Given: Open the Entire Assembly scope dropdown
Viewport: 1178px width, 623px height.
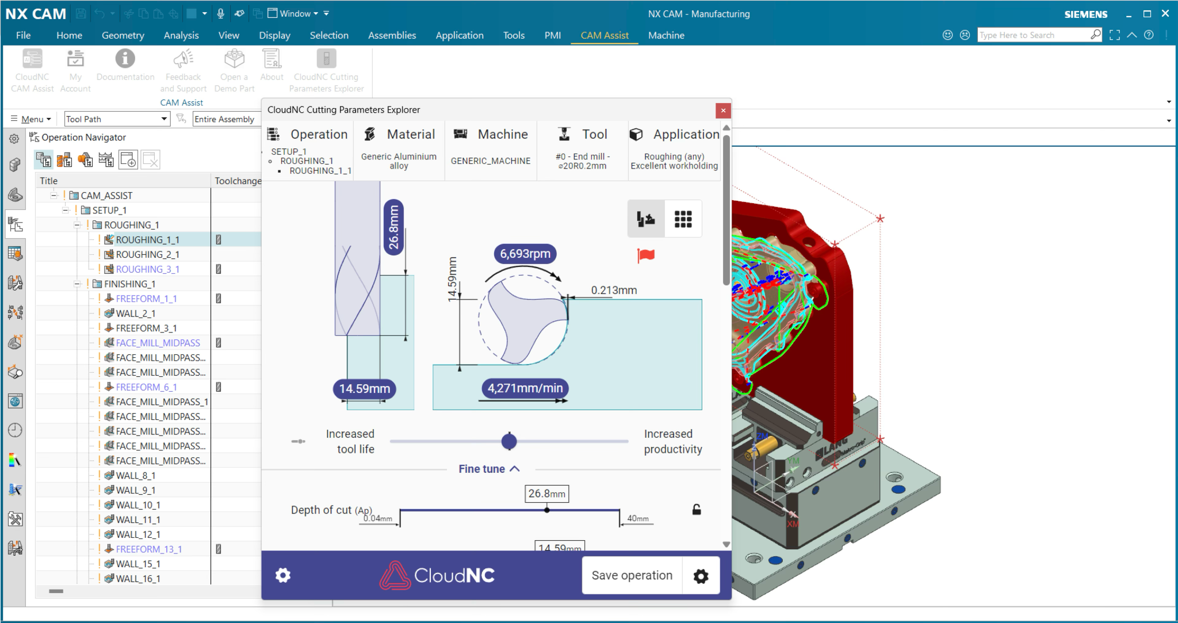Looking at the screenshot, I should coord(227,119).
